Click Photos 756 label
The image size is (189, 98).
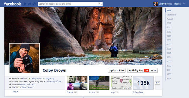pos(94,92)
